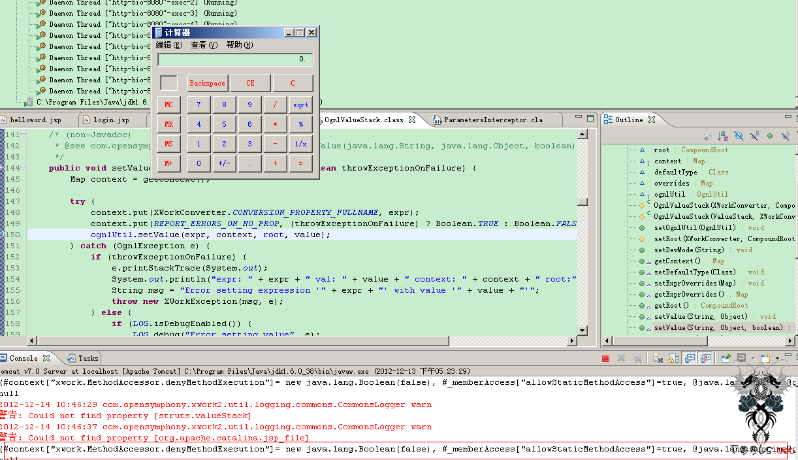
Task: Close the OgnlValueStack.class editor tab
Action: point(411,120)
